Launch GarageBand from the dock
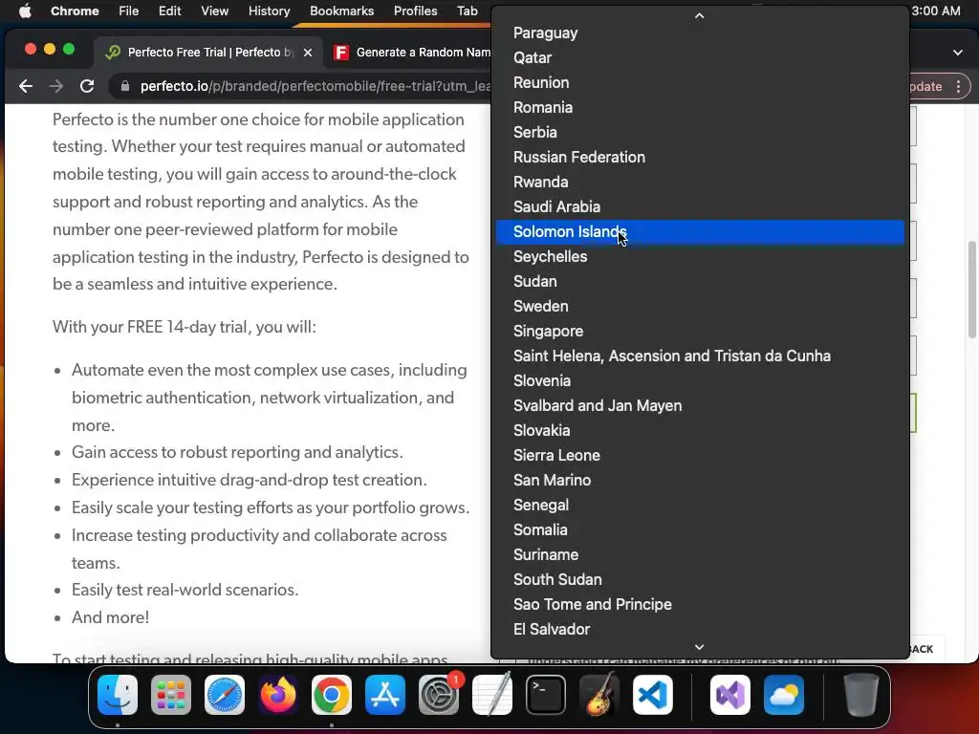The height and width of the screenshot is (734, 979). click(x=599, y=695)
